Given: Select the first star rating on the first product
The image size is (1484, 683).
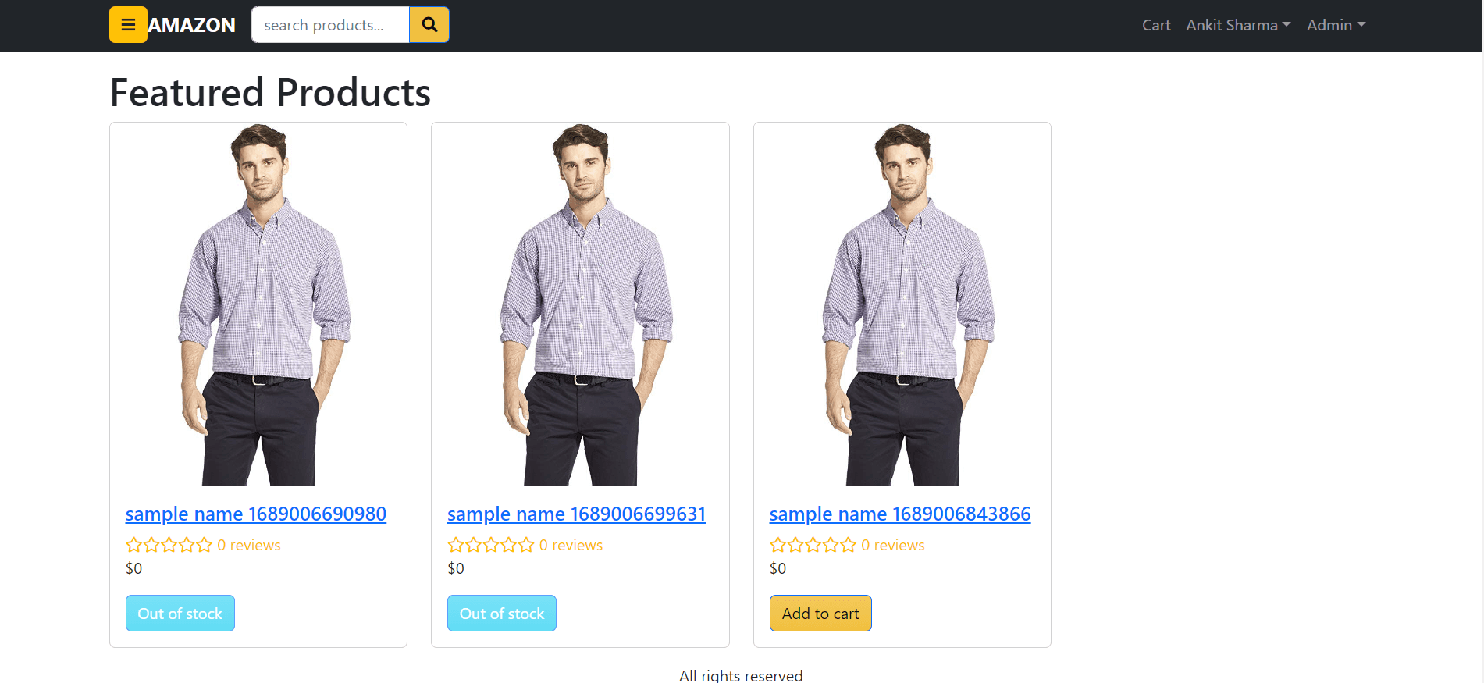Looking at the screenshot, I should coord(134,545).
